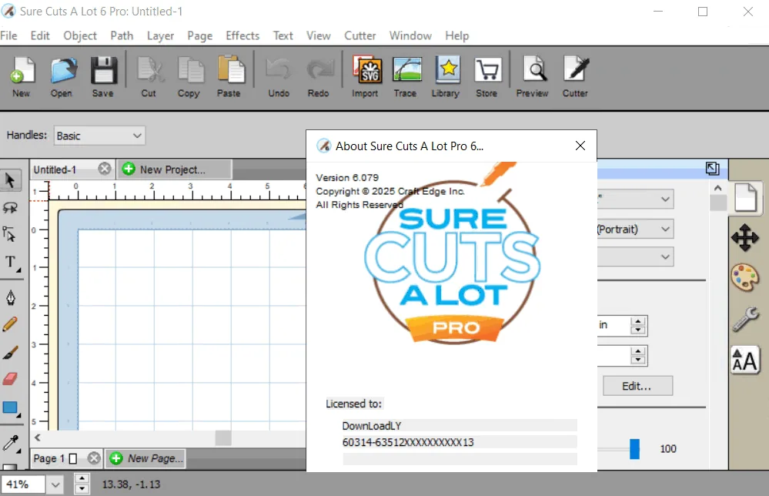The image size is (769, 496).
Task: Close the About Sure Cuts dialog
Action: [x=580, y=146]
